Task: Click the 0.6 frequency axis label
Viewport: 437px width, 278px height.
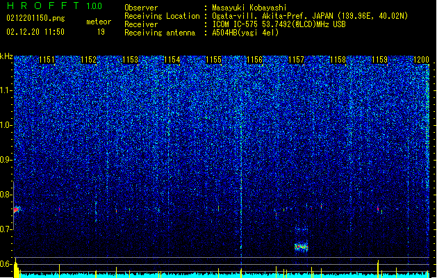Action: [x=6, y=263]
